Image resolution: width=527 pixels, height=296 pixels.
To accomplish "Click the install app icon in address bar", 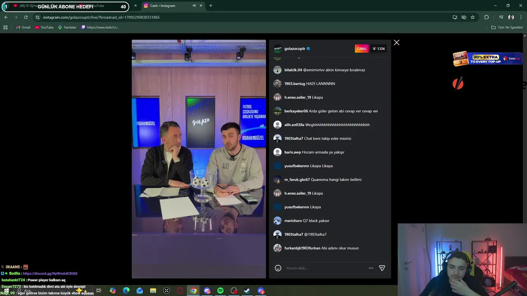I will [x=455, y=17].
